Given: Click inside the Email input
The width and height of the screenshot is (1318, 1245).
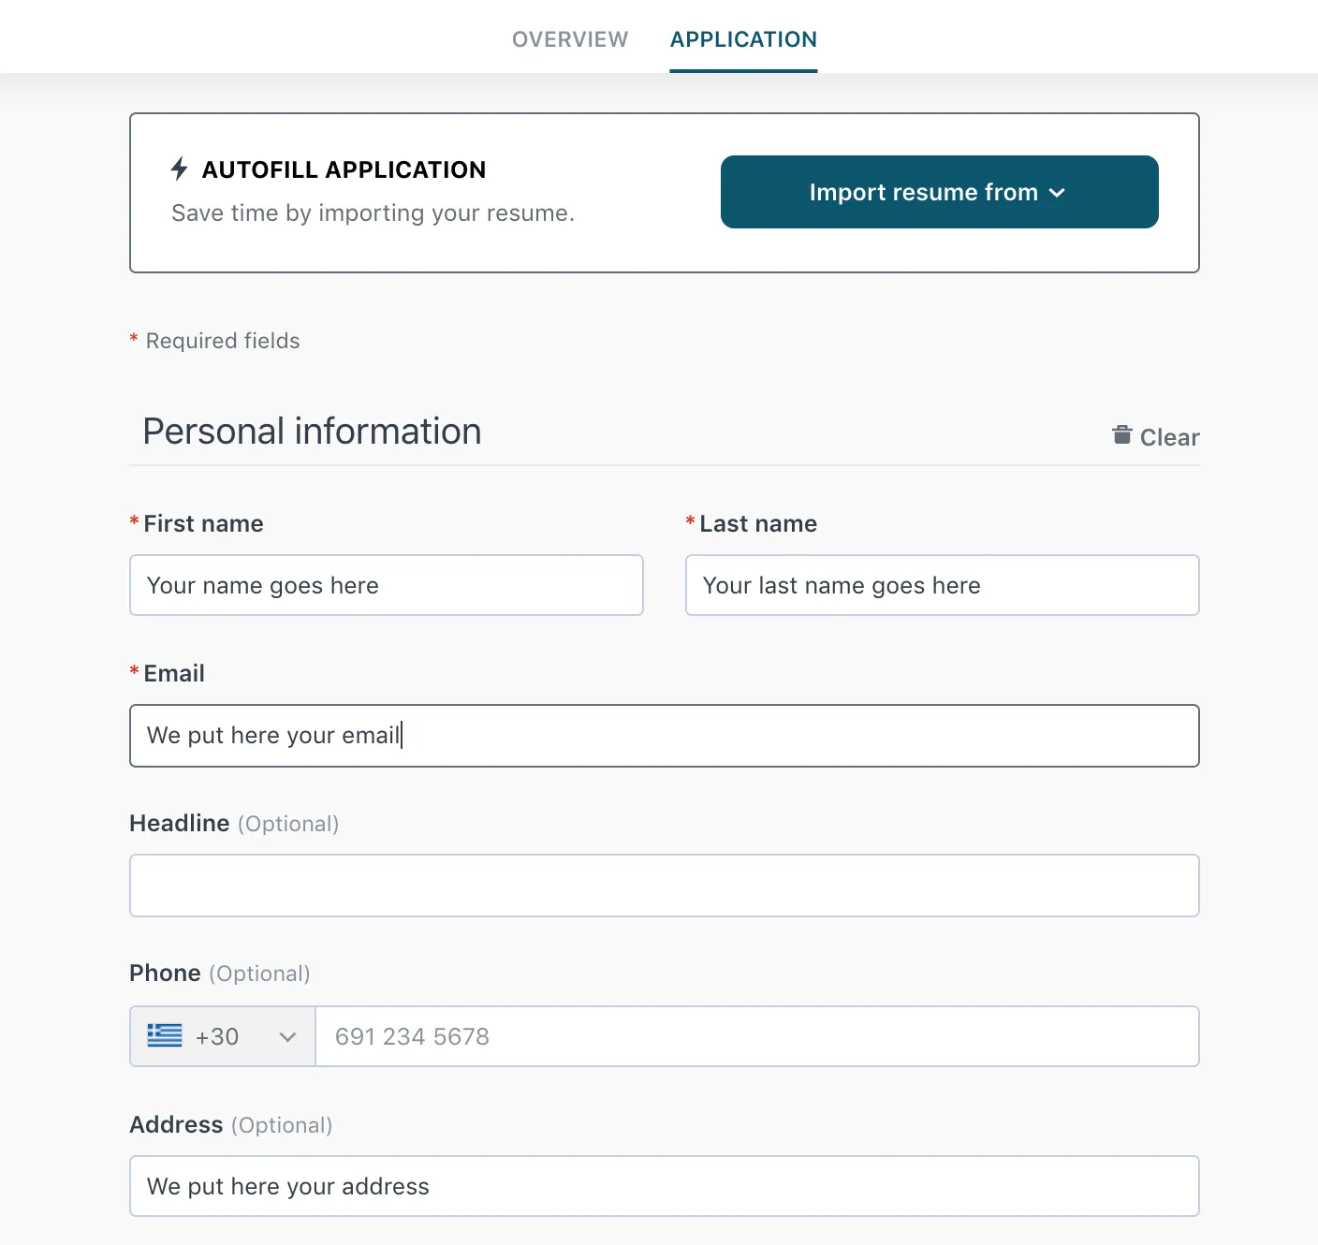Looking at the screenshot, I should tap(665, 736).
